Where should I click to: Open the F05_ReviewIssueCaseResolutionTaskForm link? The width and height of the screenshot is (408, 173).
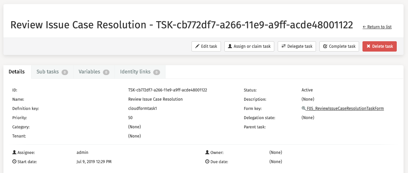[x=345, y=109]
